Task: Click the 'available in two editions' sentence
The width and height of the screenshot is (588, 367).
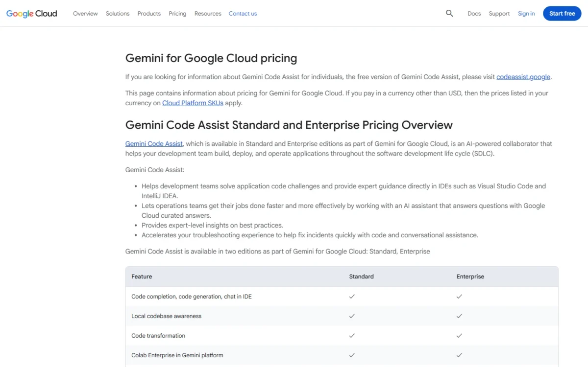Action: [278, 252]
